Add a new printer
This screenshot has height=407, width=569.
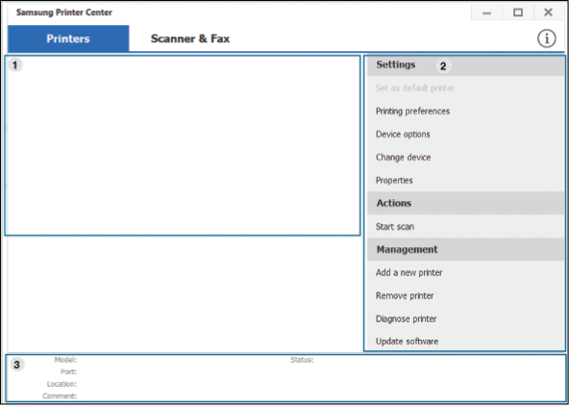click(x=409, y=272)
